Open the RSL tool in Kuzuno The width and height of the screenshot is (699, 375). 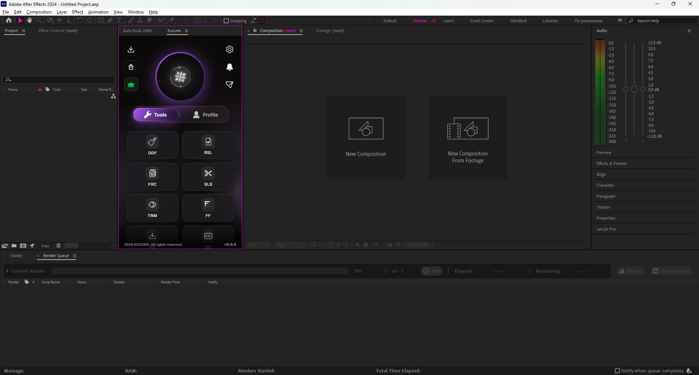pyautogui.click(x=208, y=145)
